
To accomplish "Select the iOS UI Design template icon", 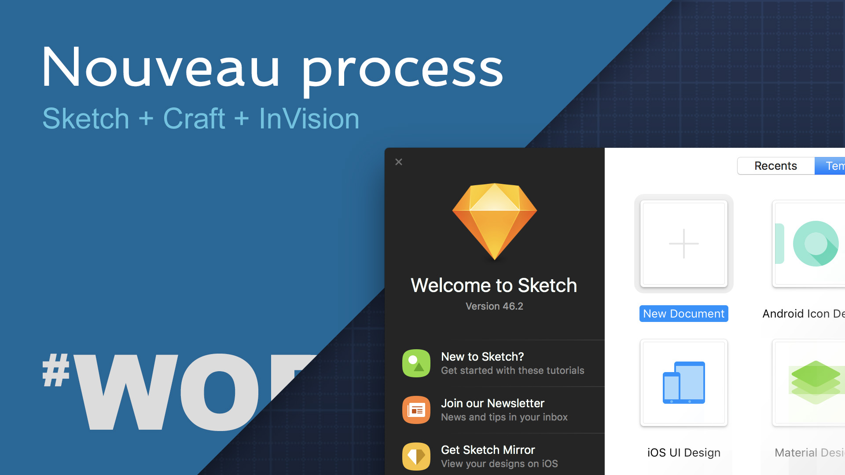I will click(x=683, y=382).
